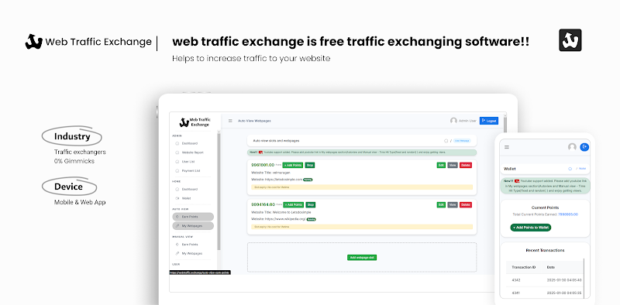
Task: Click Delete for the velmurugan slot
Action: [466, 165]
